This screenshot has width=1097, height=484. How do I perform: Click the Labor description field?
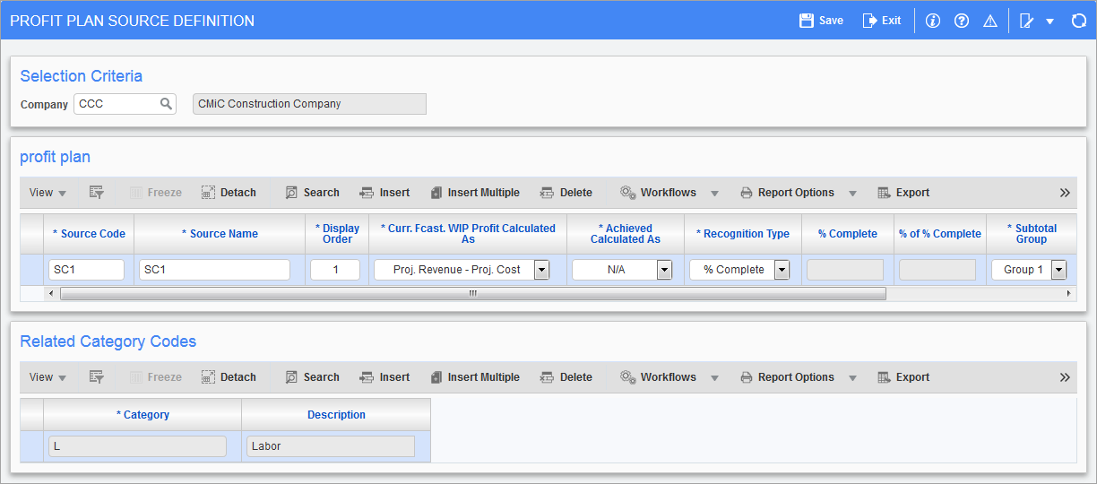coord(331,446)
